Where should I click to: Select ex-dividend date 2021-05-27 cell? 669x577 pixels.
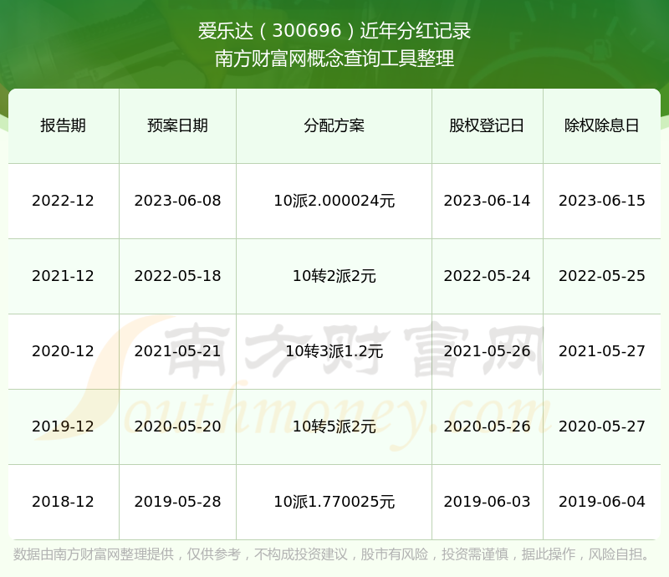pos(601,351)
